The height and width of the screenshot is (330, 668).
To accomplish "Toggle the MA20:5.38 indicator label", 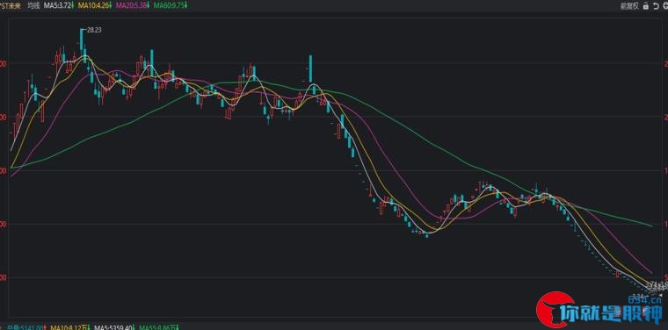I will point(130,6).
